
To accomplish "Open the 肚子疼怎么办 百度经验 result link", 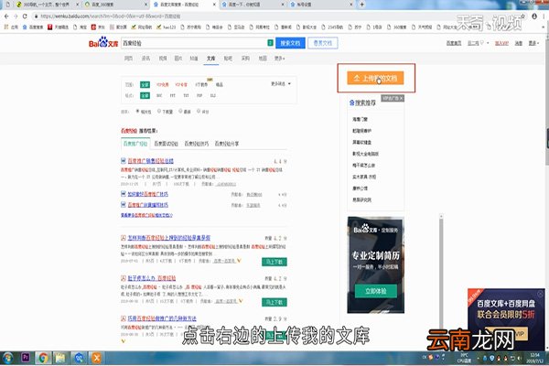I will pos(152,278).
